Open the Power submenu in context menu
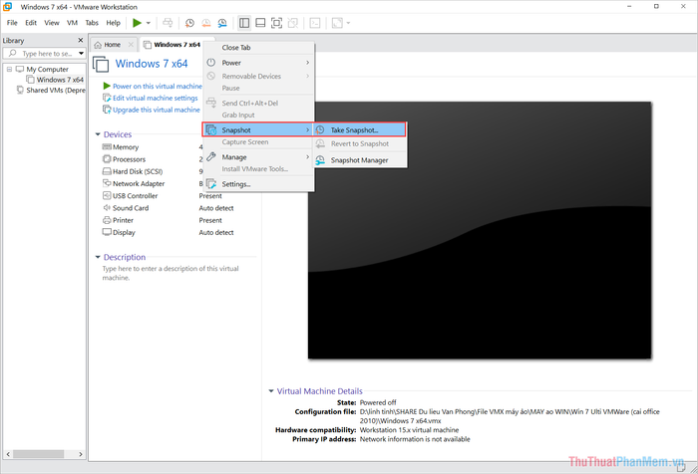This screenshot has height=474, width=698. coord(258,63)
